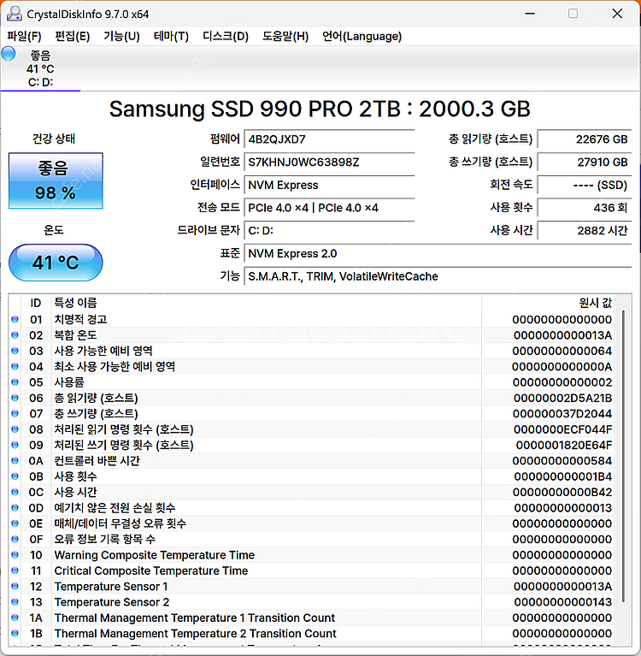Click the standard field NVM Express 2.0
Viewport: 641px width, 656px height.
click(438, 253)
